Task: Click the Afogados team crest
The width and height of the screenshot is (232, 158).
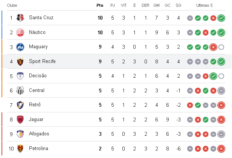Action: (20, 134)
